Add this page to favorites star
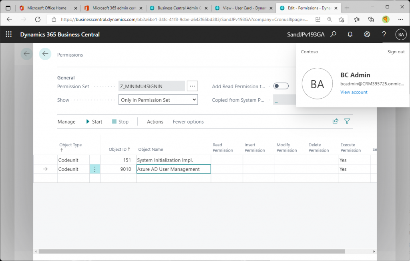Image resolution: width=410 pixels, height=261 pixels. tap(341, 19)
